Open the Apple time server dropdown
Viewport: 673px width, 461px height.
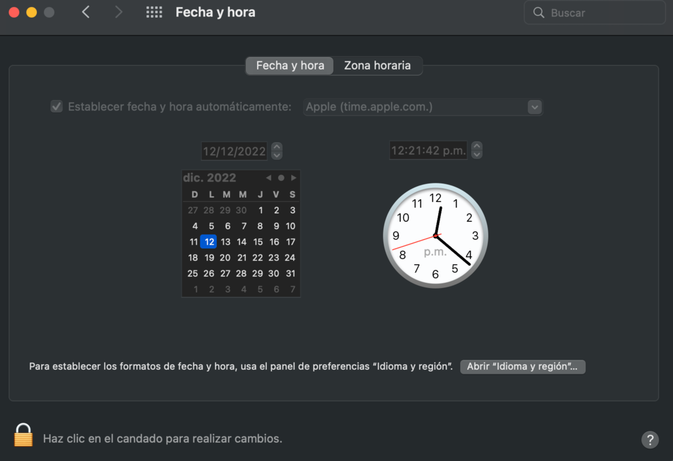(x=535, y=107)
